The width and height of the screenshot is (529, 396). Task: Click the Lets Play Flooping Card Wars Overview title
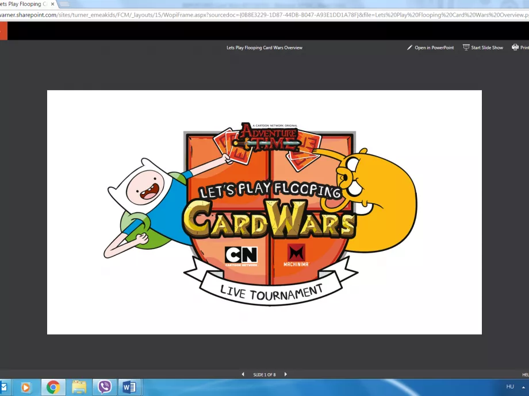point(264,48)
